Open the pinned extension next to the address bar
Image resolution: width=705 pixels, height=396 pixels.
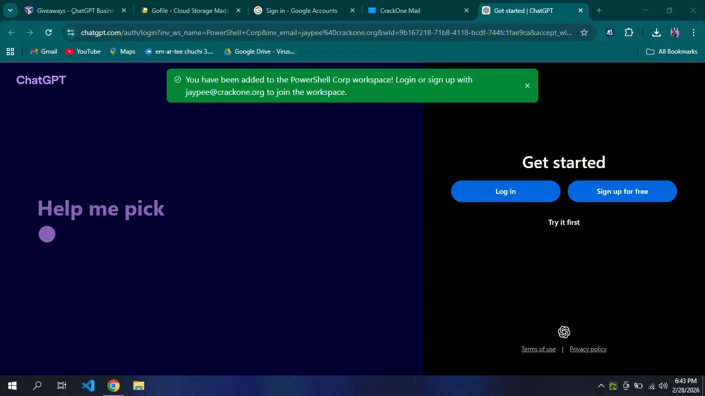[x=610, y=32]
